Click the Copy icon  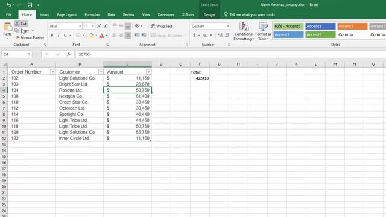(17, 31)
